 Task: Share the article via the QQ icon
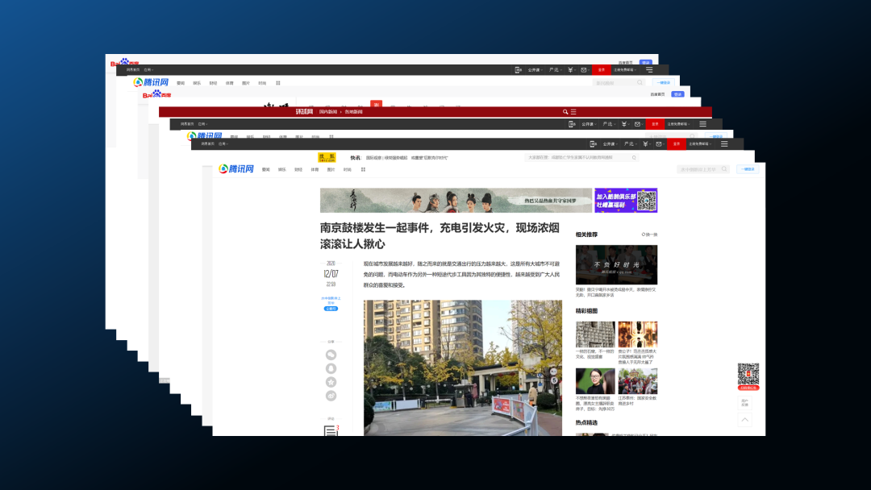click(x=331, y=367)
